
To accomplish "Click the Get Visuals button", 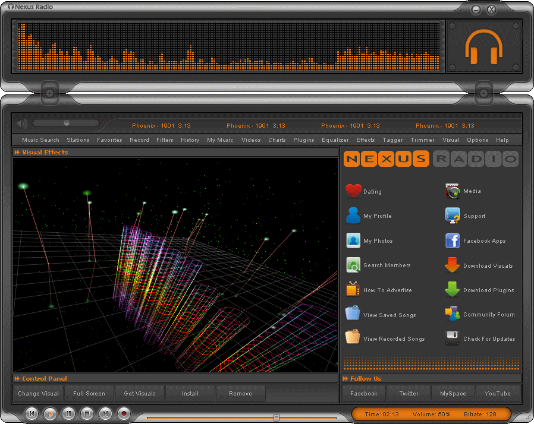I will pyautogui.click(x=140, y=393).
